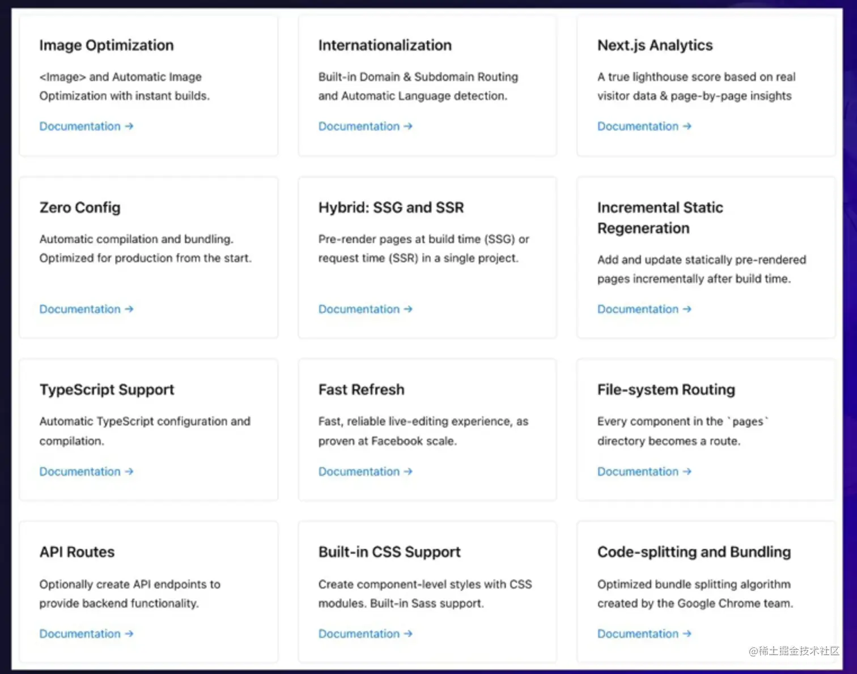Open Next.js Analytics Documentation link
This screenshot has height=674, width=857.
[x=644, y=126]
